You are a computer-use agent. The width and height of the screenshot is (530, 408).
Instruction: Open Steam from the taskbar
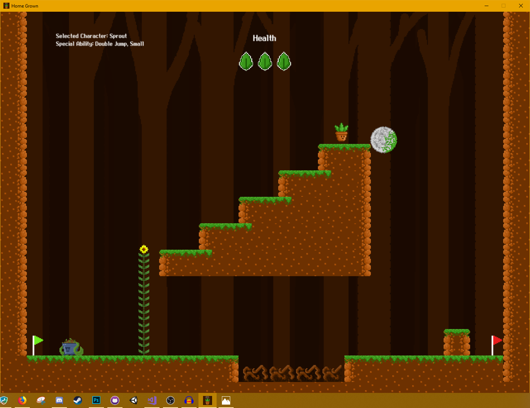point(78,400)
